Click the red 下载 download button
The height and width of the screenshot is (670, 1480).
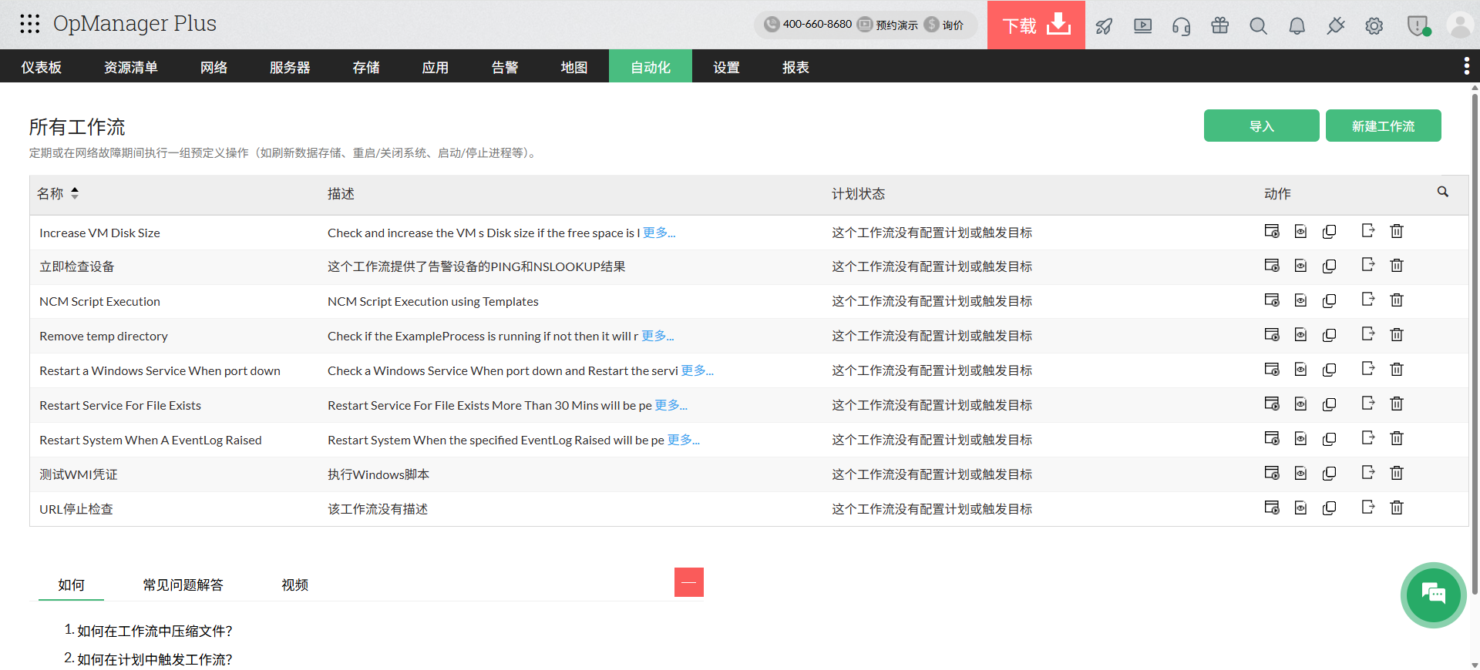point(1036,25)
